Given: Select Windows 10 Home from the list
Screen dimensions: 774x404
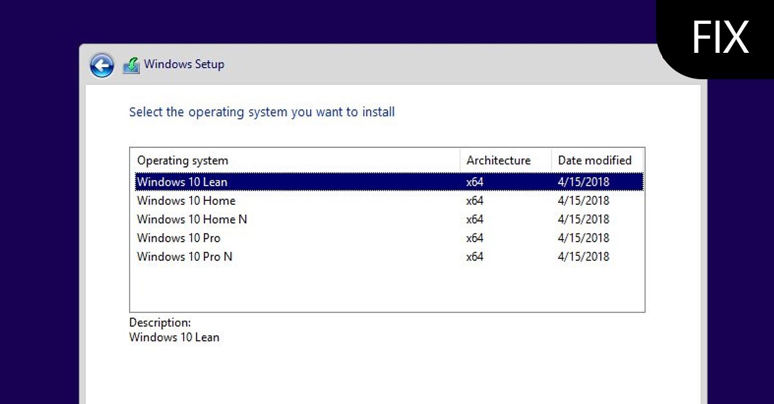Looking at the screenshot, I should (186, 200).
